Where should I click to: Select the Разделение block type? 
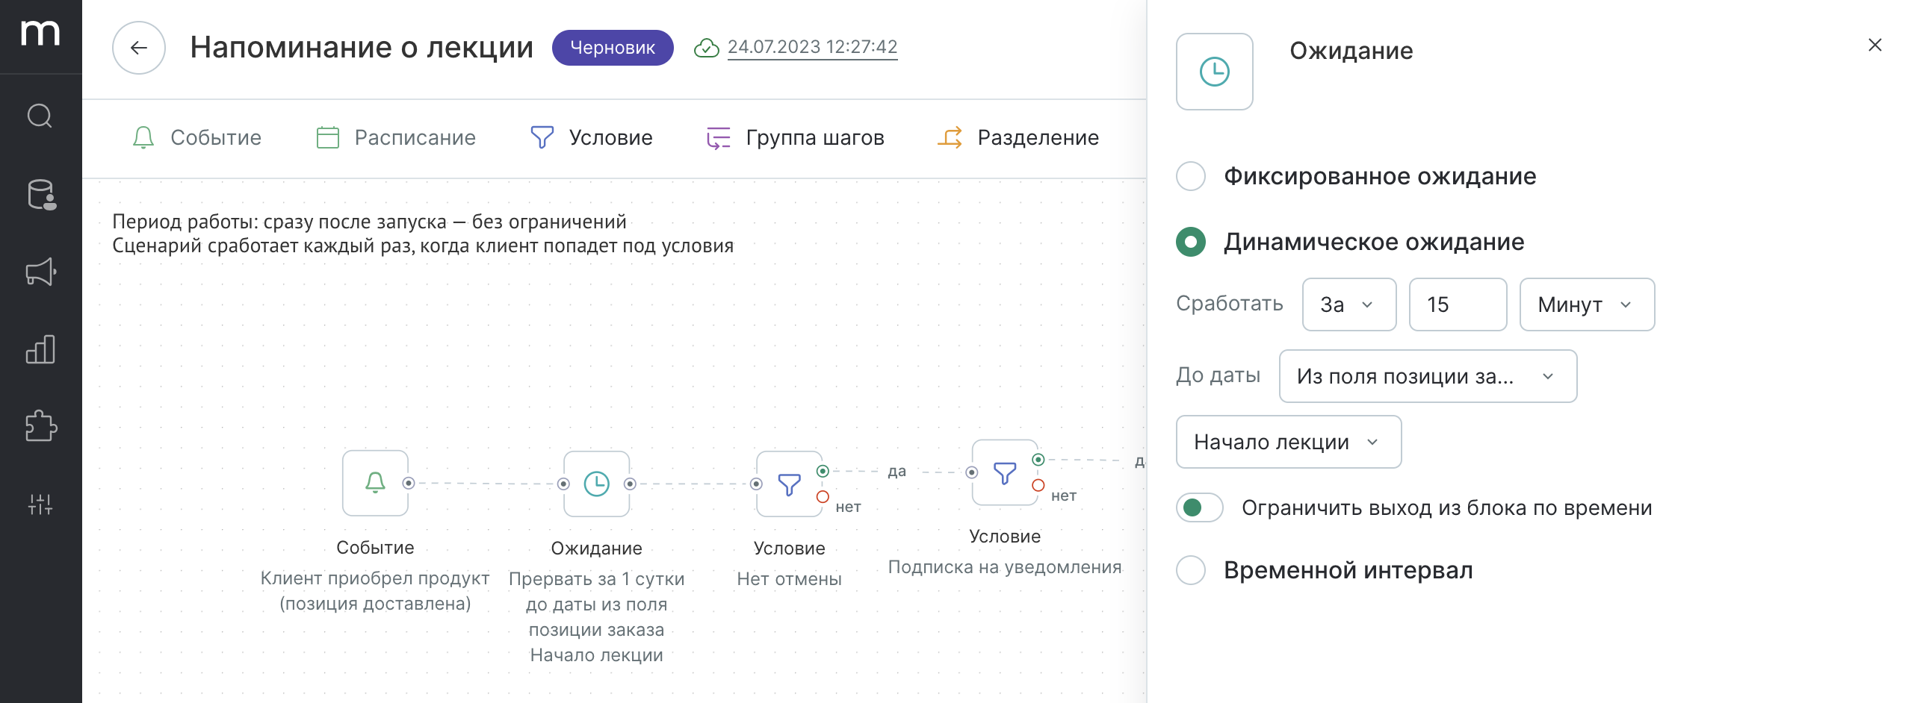point(1018,137)
